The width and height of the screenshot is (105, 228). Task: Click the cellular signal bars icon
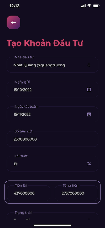(83, 6)
